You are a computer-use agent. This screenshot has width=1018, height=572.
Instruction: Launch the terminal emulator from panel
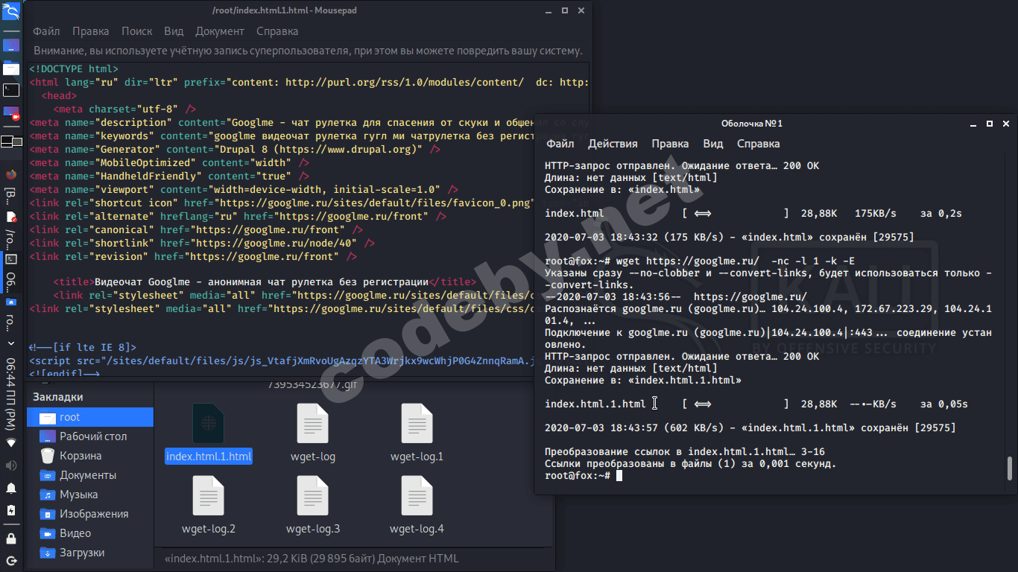coord(11,91)
